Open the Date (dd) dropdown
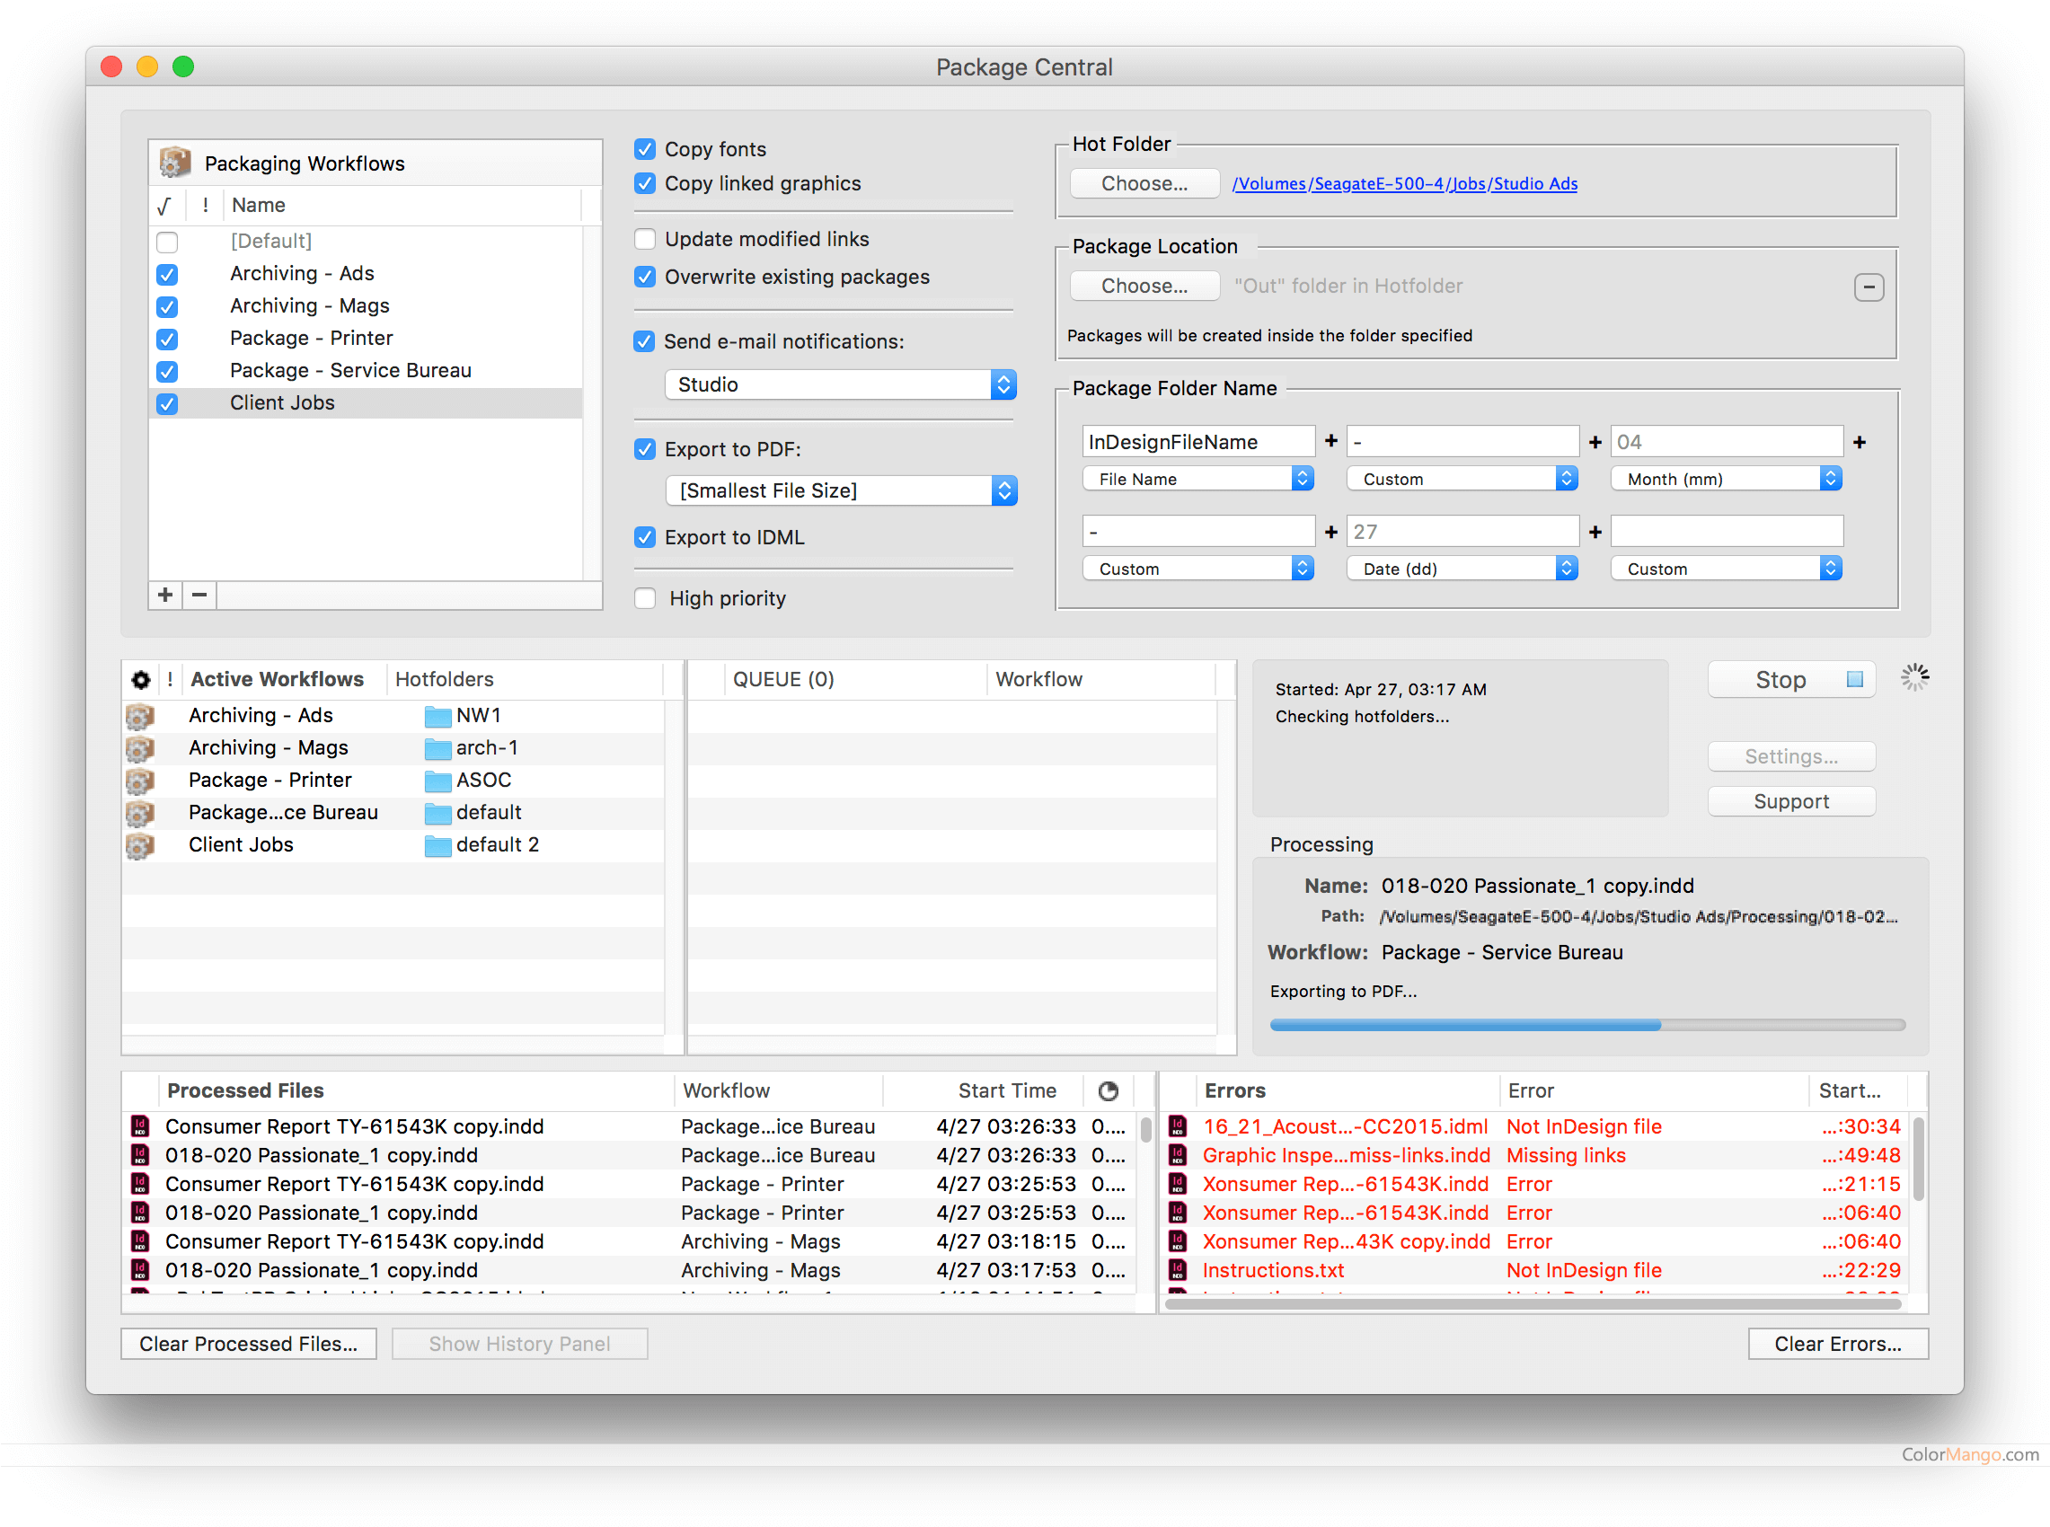This screenshot has width=2050, height=1527. 1462,569
